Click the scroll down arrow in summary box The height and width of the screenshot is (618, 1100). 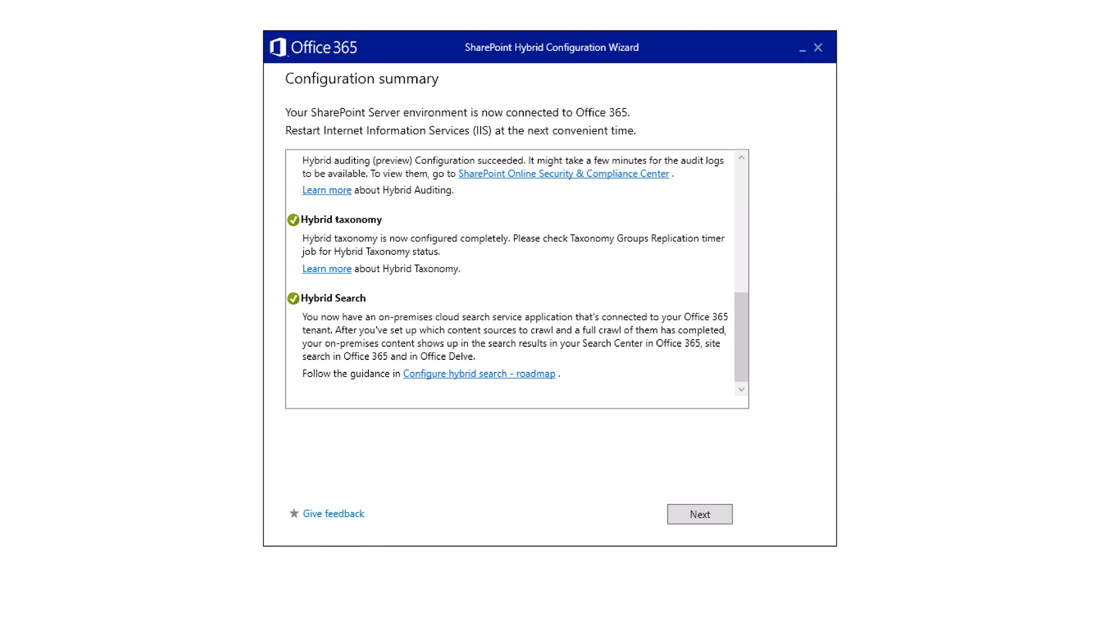click(x=741, y=389)
